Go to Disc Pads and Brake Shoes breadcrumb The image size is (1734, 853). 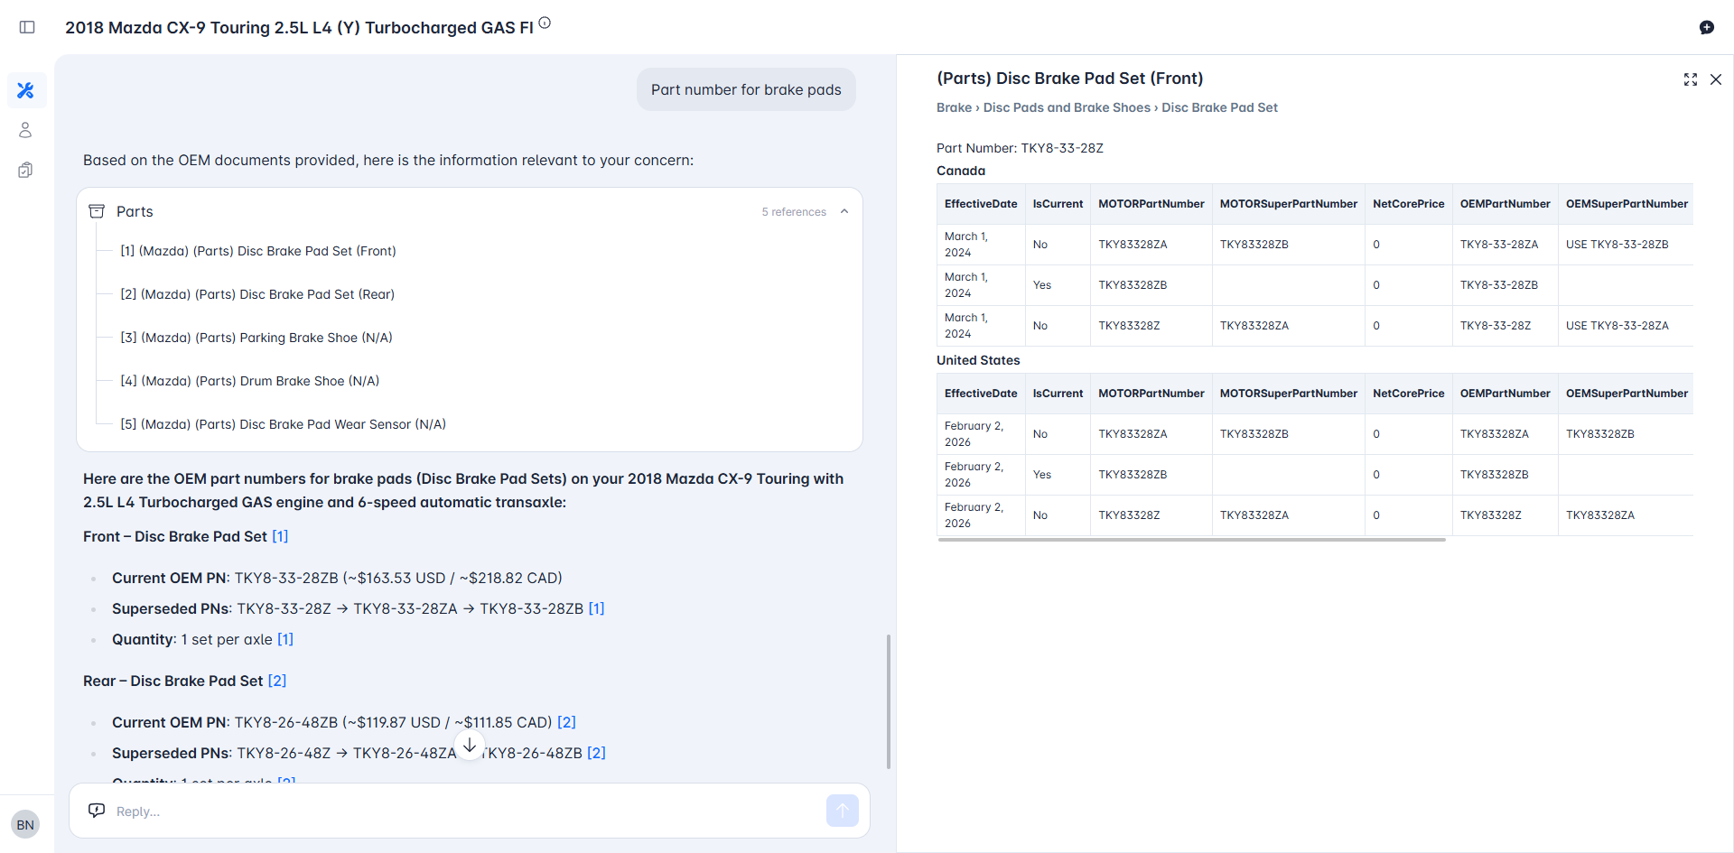[x=1066, y=107]
